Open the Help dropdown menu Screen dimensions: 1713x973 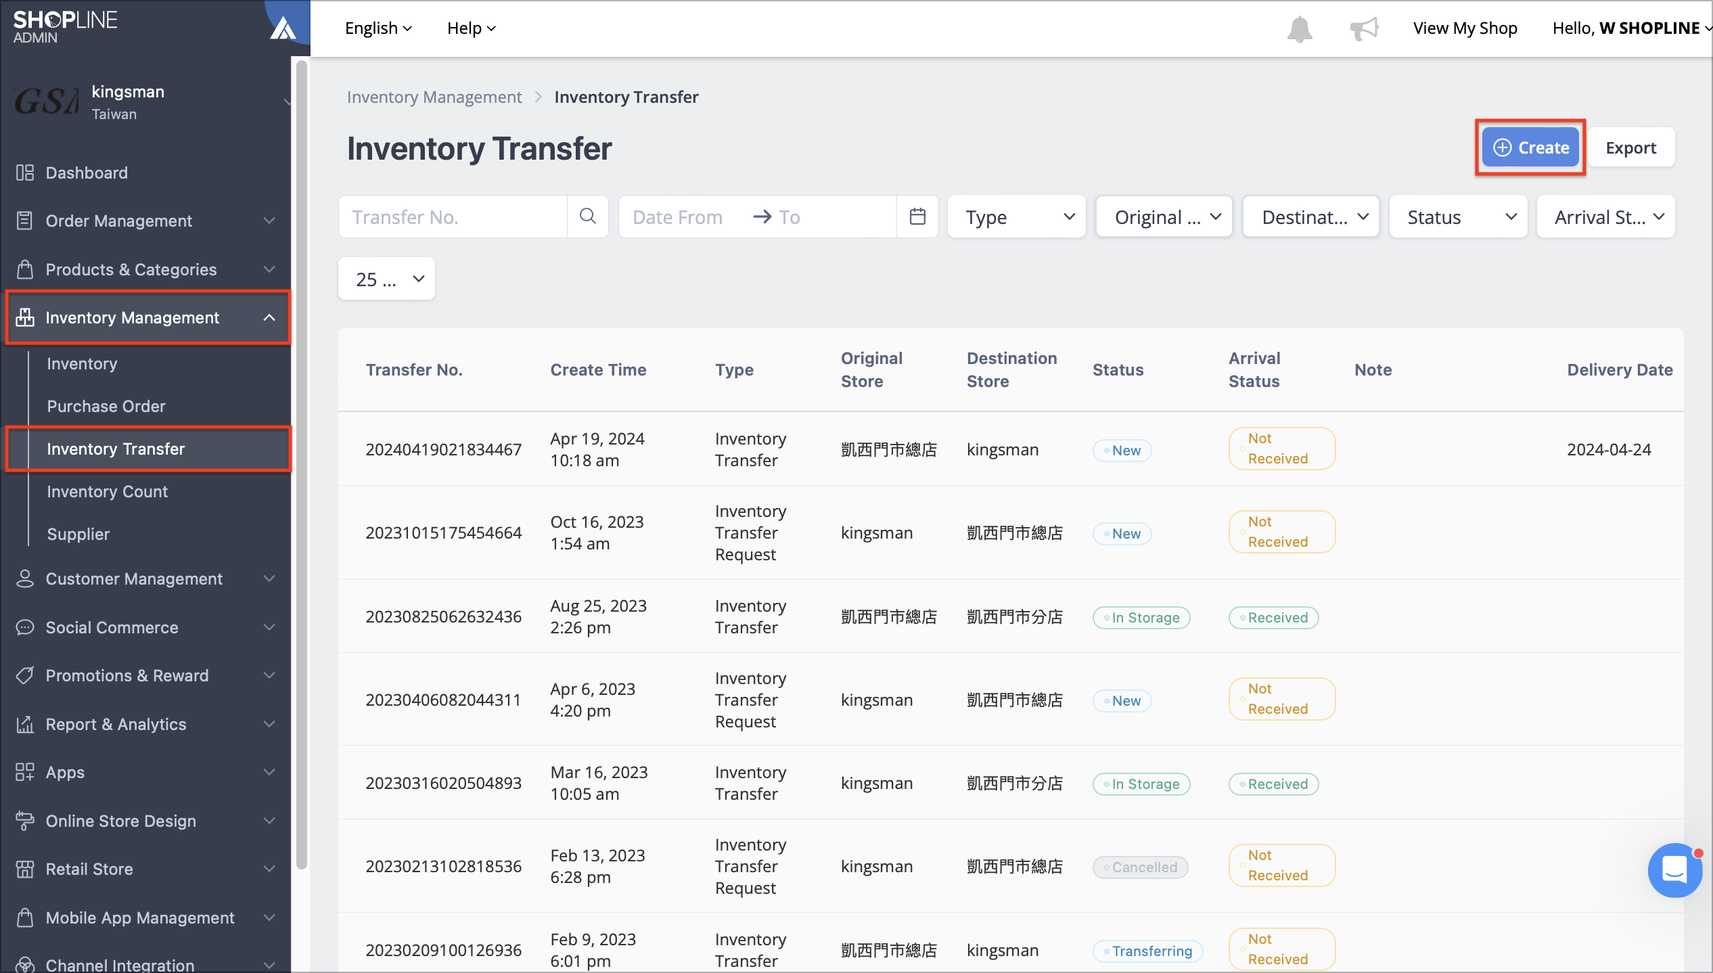click(472, 28)
